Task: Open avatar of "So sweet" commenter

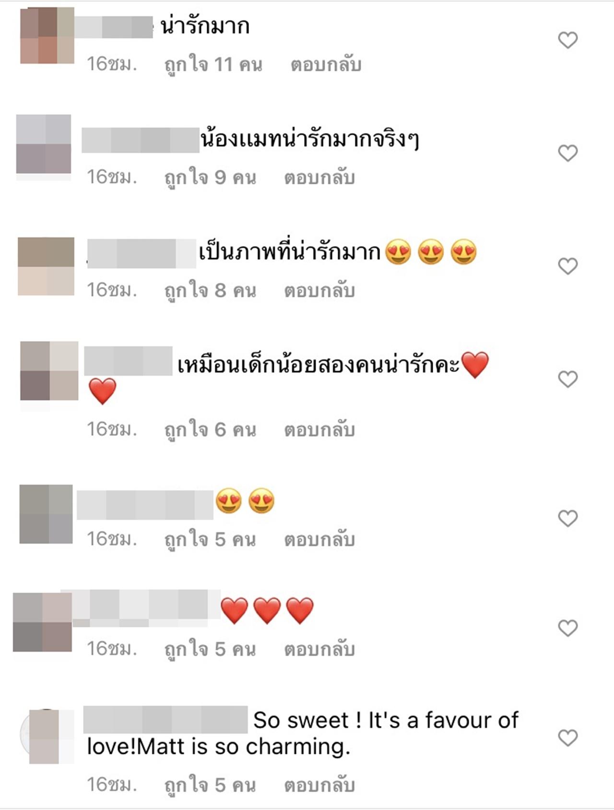Action: pyautogui.click(x=47, y=736)
